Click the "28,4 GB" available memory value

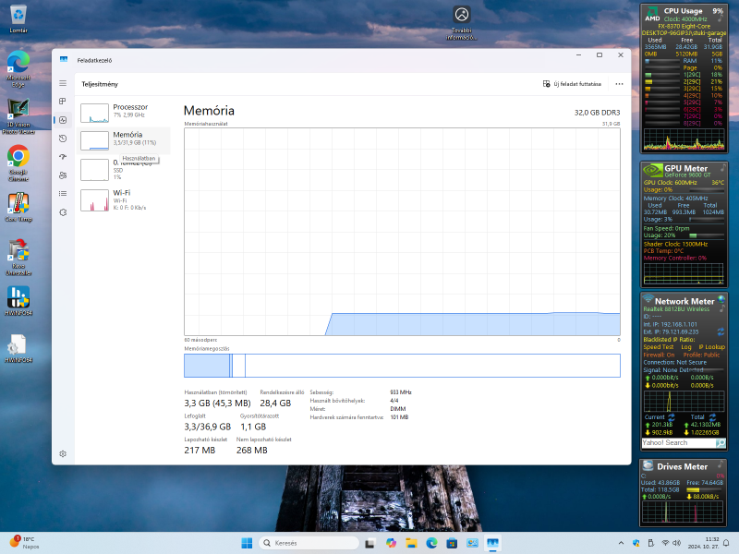275,403
